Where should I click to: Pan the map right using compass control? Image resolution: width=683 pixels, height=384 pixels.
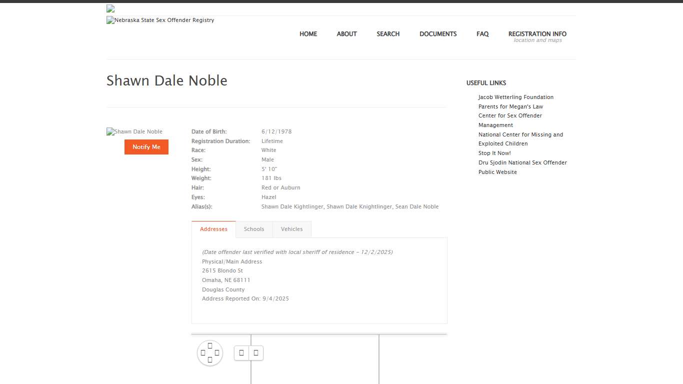(x=217, y=353)
